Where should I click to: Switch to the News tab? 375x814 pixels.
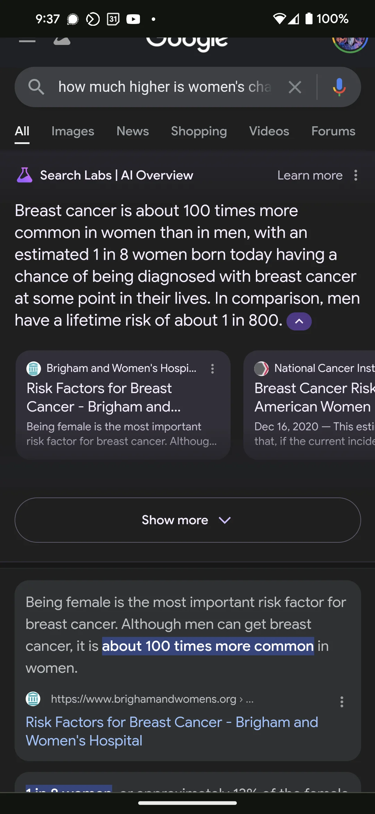click(133, 131)
